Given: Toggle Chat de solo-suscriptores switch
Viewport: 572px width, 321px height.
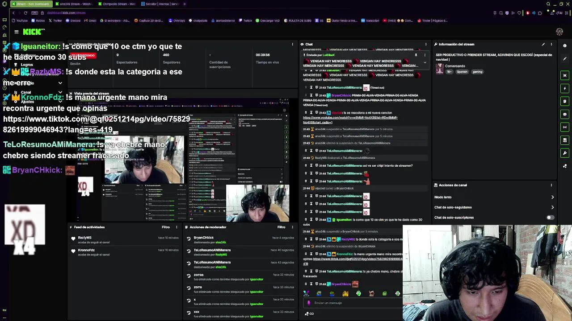Looking at the screenshot, I should pyautogui.click(x=550, y=218).
